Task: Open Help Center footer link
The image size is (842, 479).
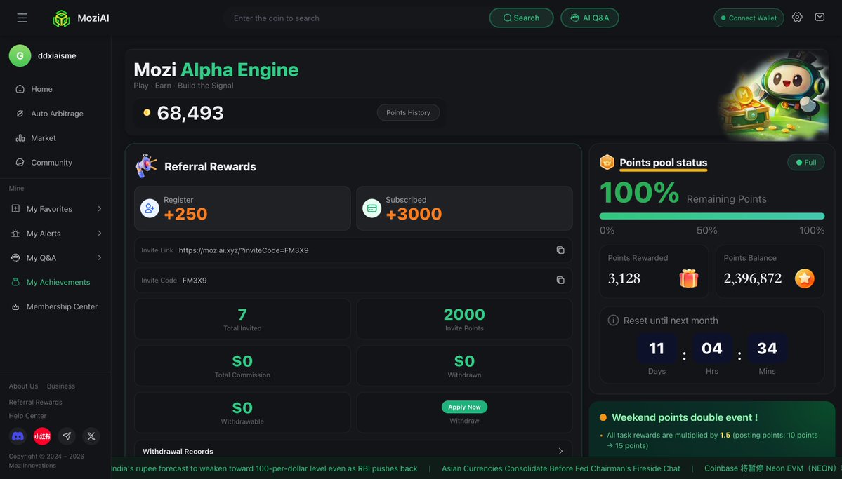Action: (x=27, y=416)
